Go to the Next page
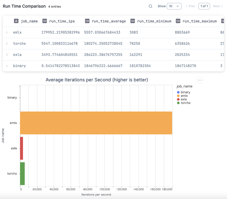Viewport: 227px width, 199px height. pyautogui.click(x=218, y=6)
